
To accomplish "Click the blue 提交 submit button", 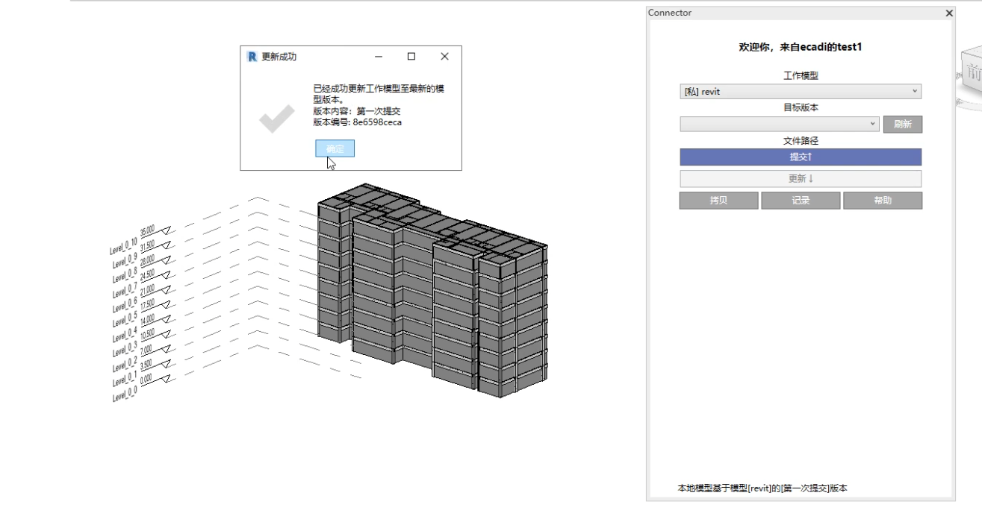I will [x=800, y=157].
